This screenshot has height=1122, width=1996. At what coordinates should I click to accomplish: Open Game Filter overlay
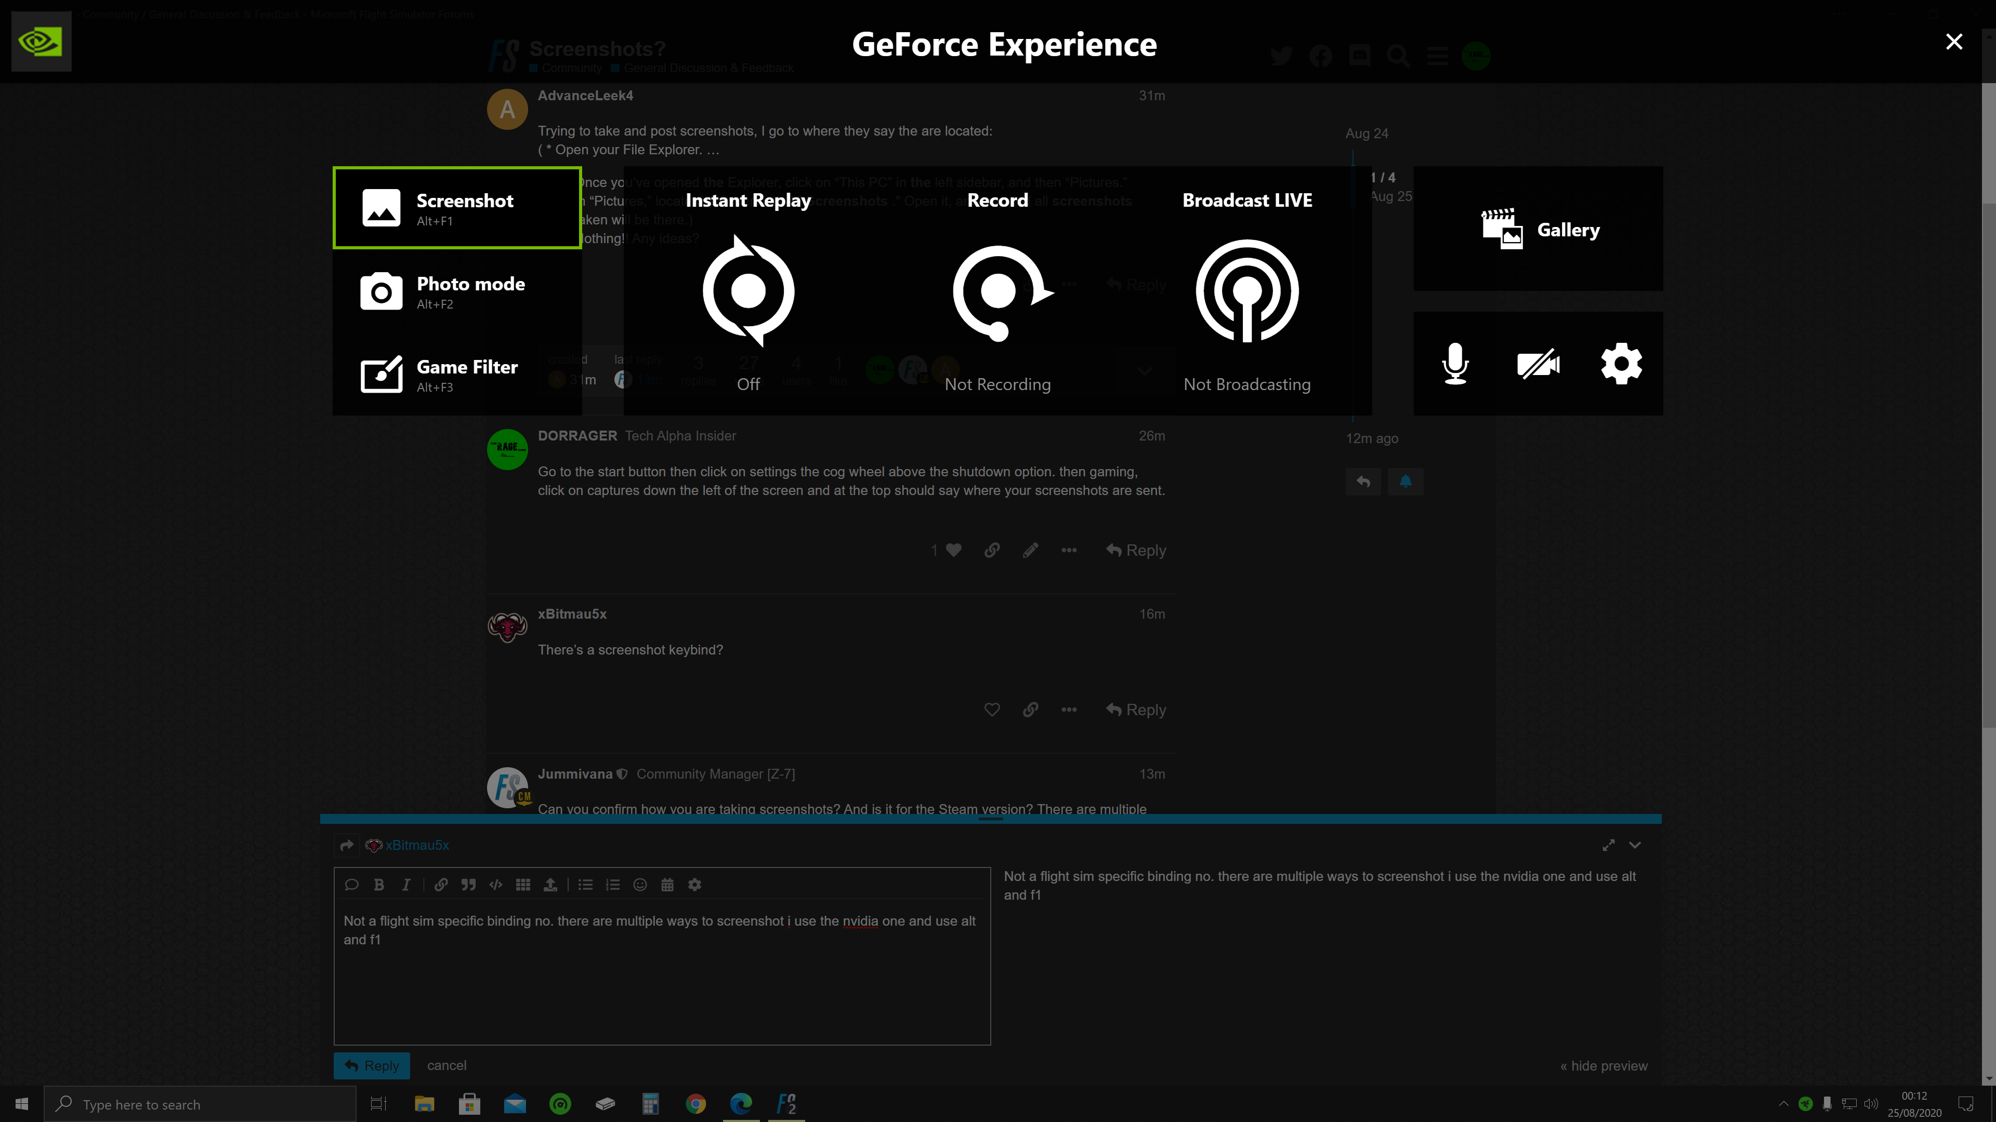(x=457, y=375)
